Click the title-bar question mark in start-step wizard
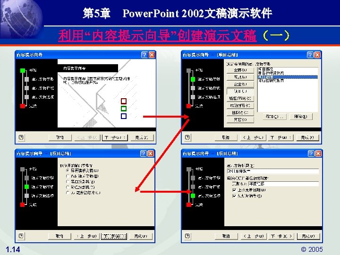Image resolution: width=340 pixels, height=255 pixels. pyautogui.click(x=144, y=55)
